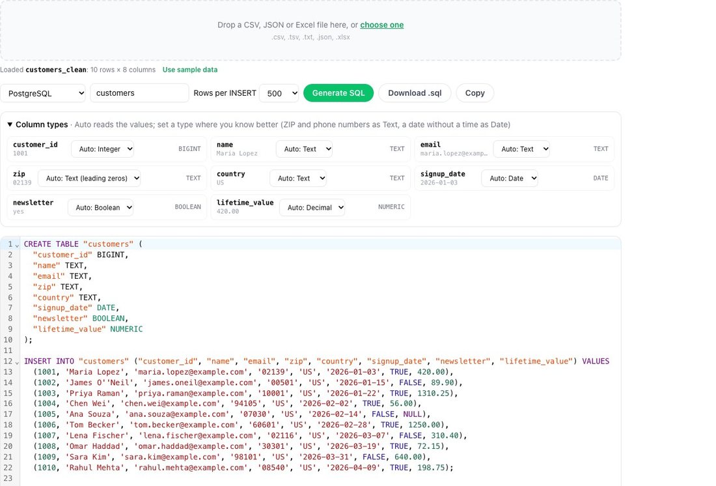Collapse the Column types section
The height and width of the screenshot is (486, 716).
(10, 124)
